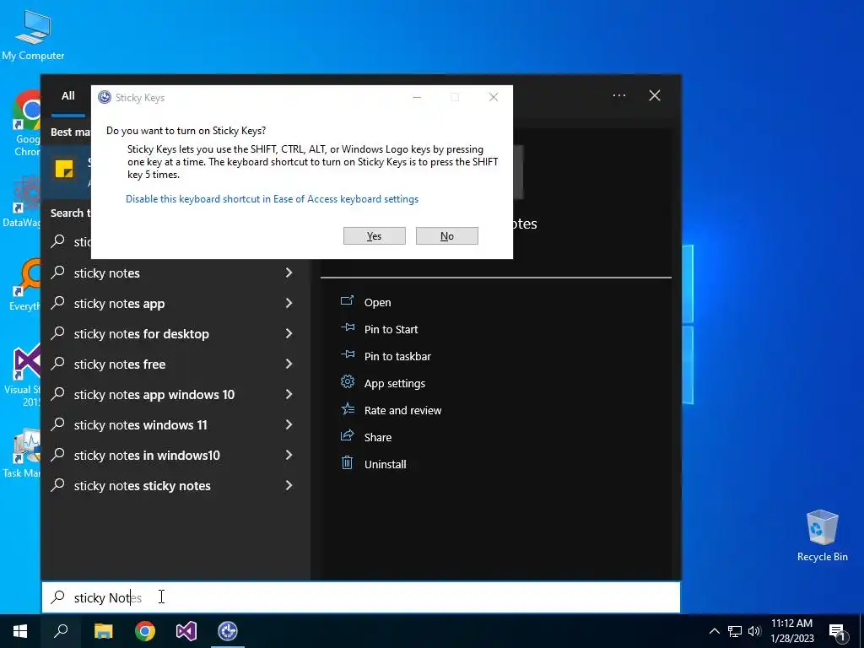Viewport: 864px width, 648px height.
Task: Click the volume speaker tray icon
Action: (x=753, y=631)
